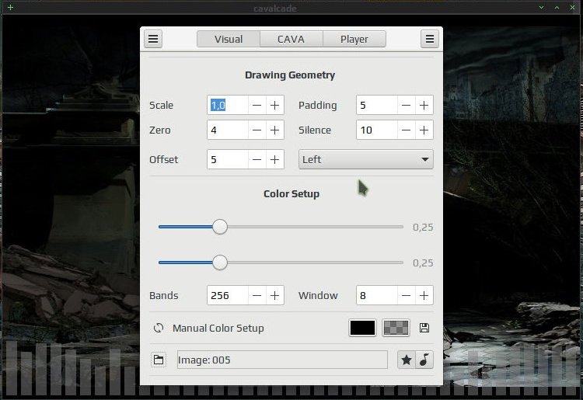Switch to the Visual tab

(229, 39)
